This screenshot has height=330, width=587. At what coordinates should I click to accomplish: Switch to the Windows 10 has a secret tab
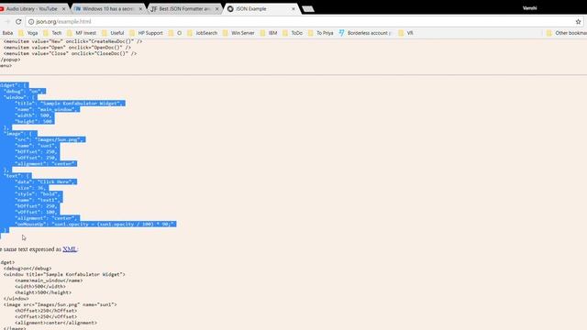coord(108,8)
